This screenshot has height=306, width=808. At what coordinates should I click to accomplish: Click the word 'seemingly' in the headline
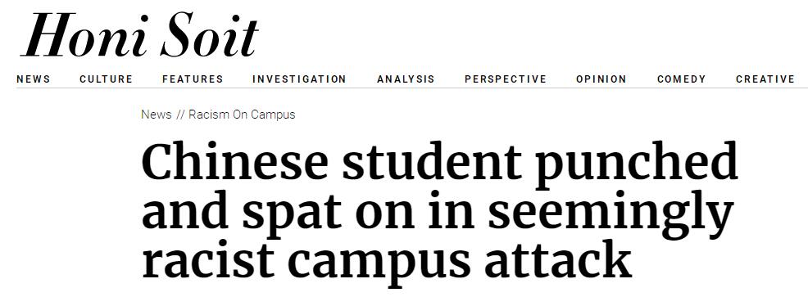tap(611, 215)
